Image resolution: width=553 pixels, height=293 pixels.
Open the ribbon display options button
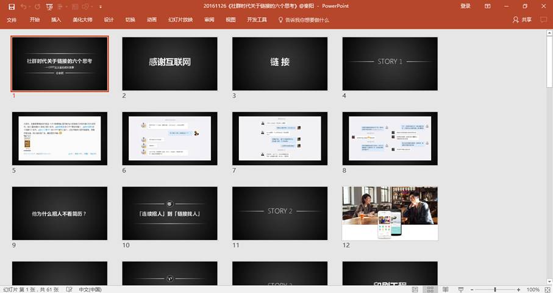tap(487, 6)
